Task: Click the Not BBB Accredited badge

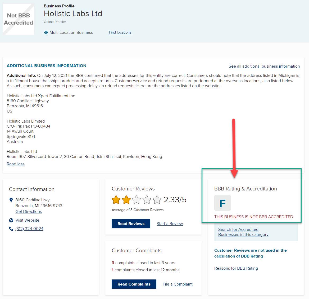Action: (x=19, y=19)
